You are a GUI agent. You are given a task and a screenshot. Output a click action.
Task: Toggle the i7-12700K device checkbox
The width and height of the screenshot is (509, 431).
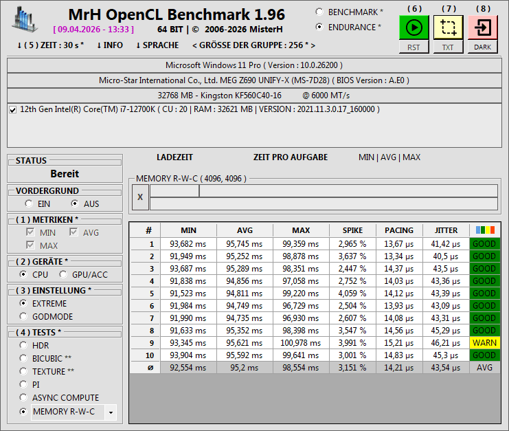coord(12,110)
